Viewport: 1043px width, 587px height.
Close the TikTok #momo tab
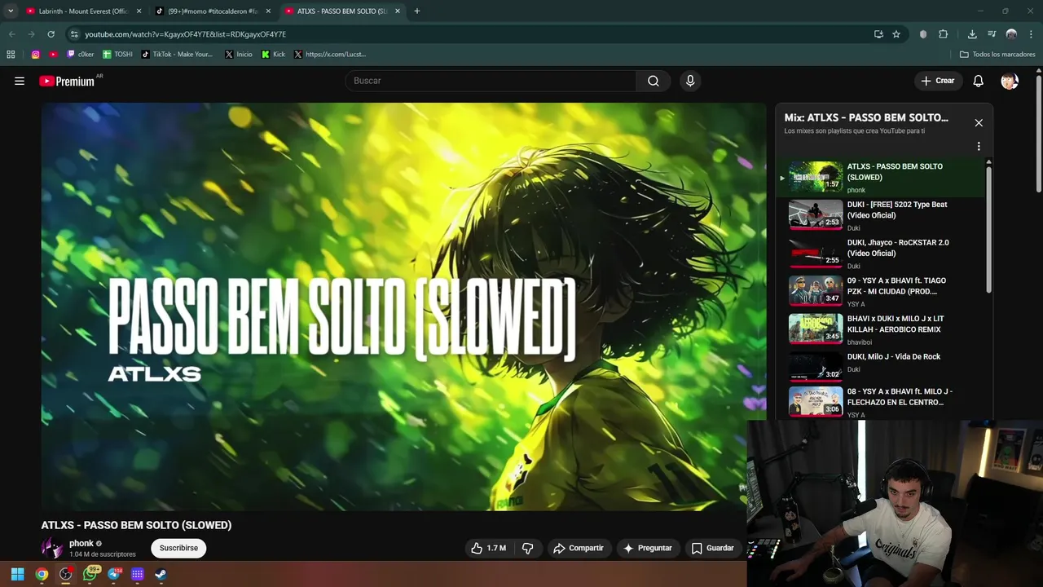tap(268, 11)
